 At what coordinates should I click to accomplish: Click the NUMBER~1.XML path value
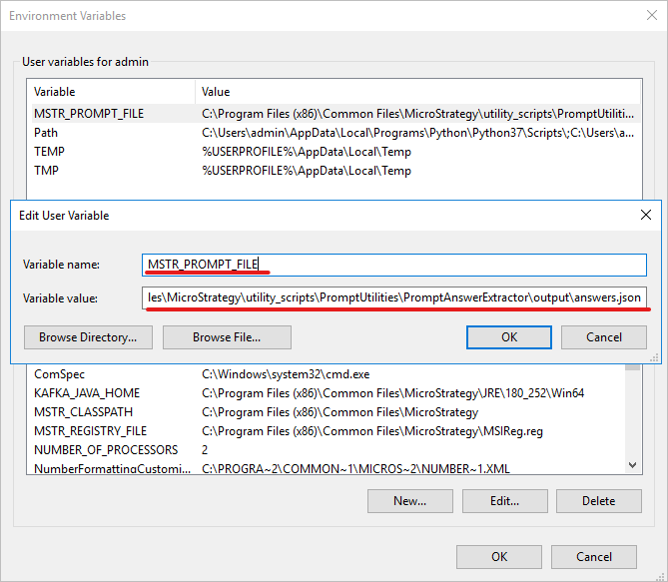pos(355,468)
